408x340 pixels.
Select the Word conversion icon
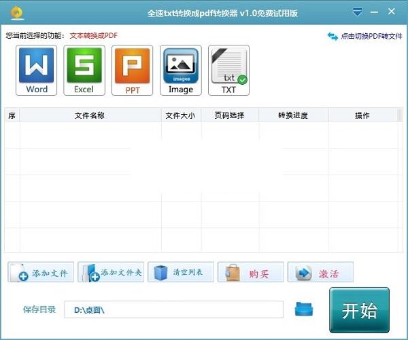coord(37,71)
